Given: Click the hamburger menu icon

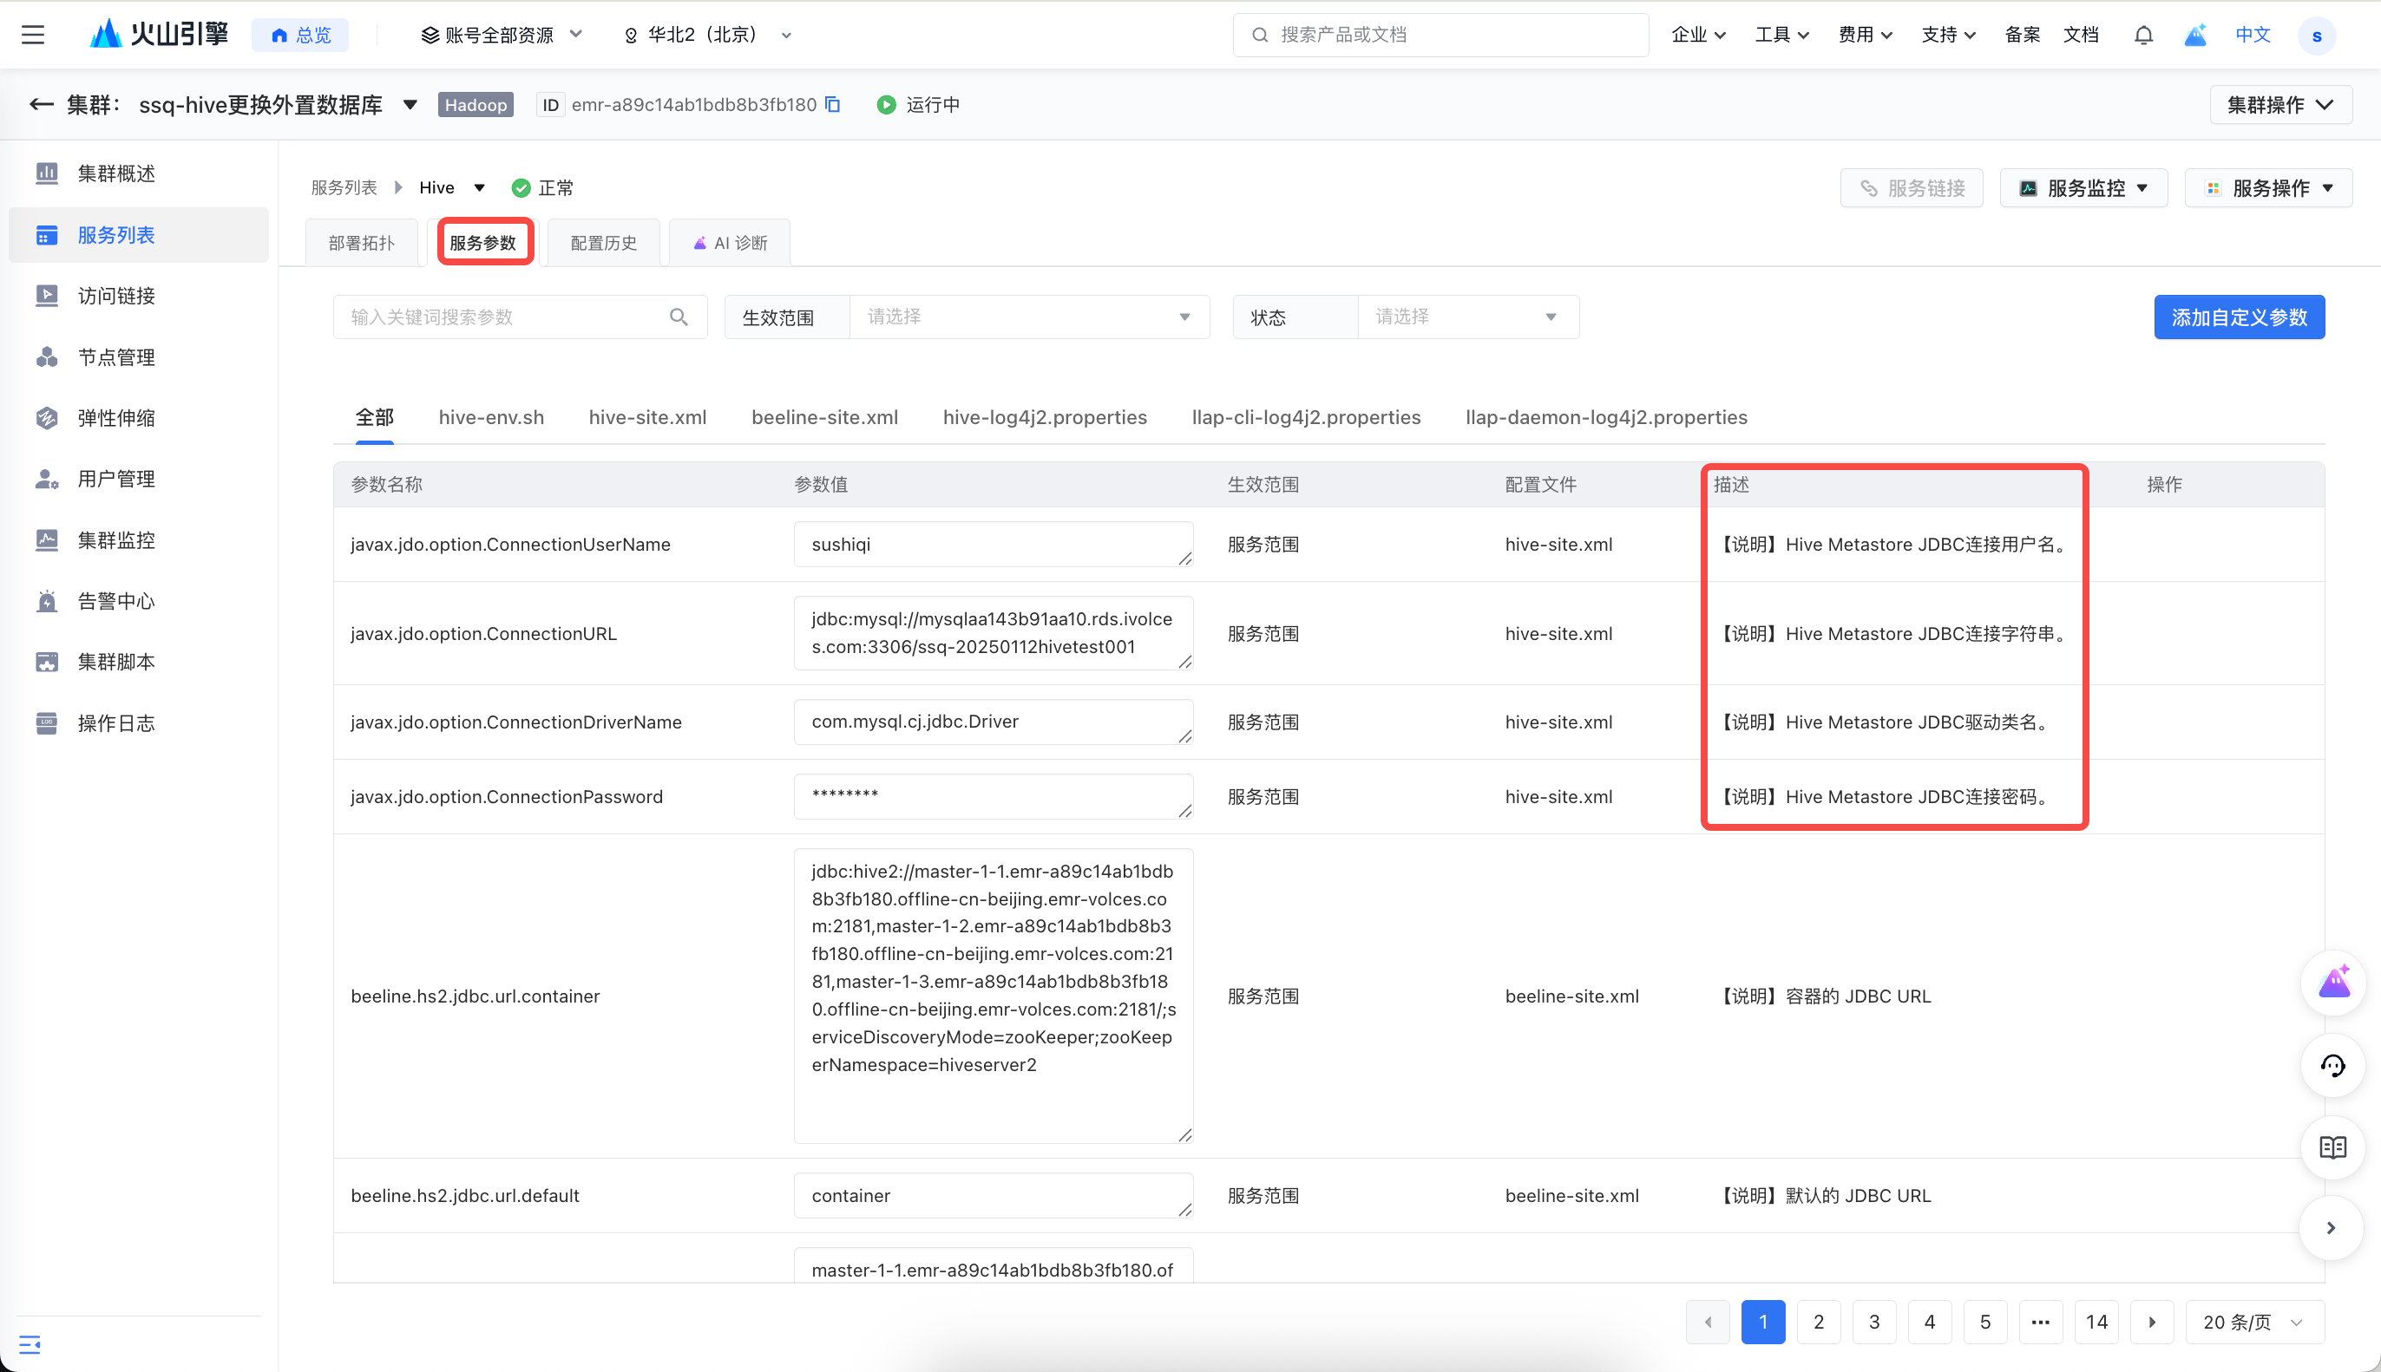Looking at the screenshot, I should pos(33,35).
